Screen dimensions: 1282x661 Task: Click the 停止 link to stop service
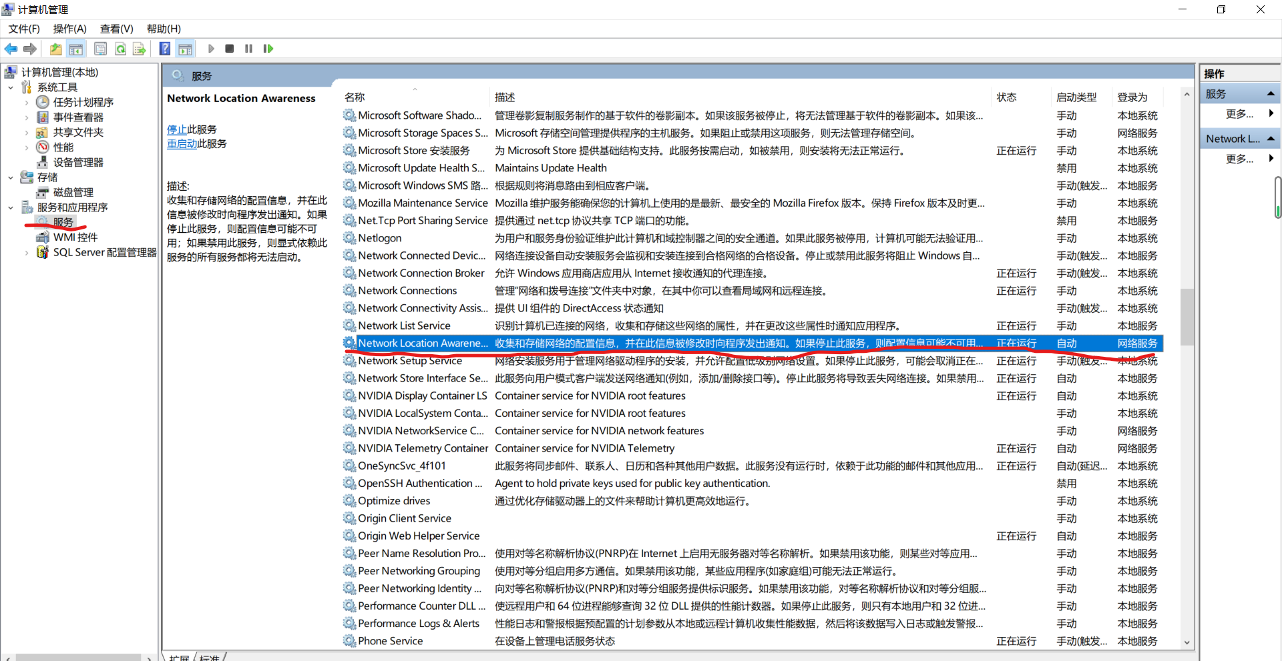point(177,129)
